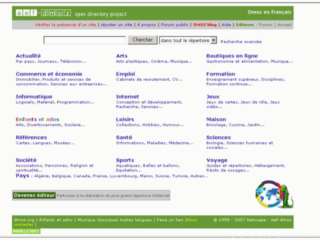Click the Devenez éditeur button
Screen dimensions: 320x240
[x=34, y=196]
